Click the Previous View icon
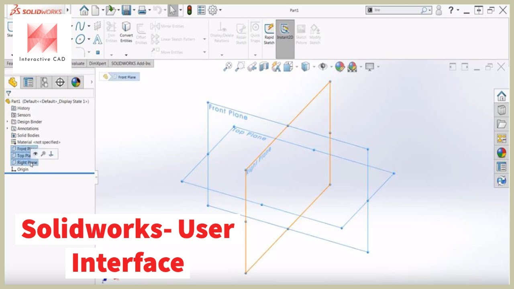Viewport: 514px width, 289px height. 252,67
